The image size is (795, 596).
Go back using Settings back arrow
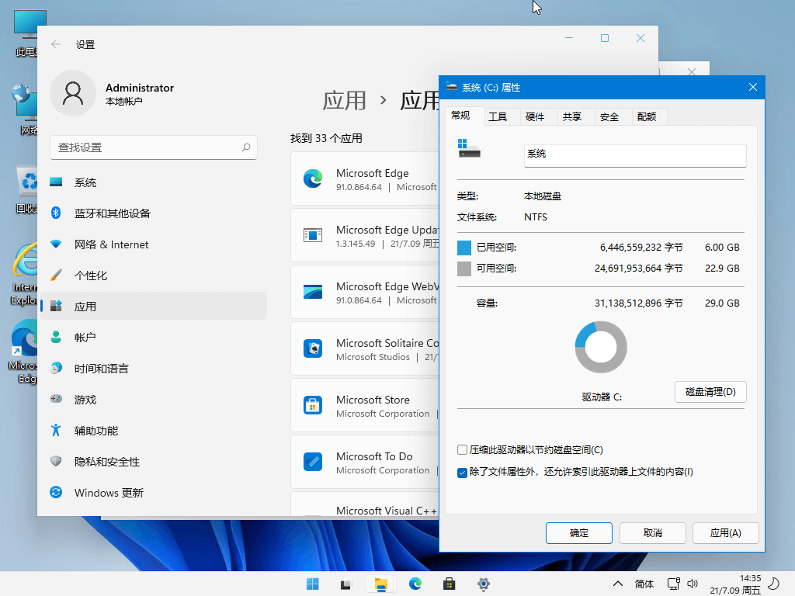tap(55, 44)
